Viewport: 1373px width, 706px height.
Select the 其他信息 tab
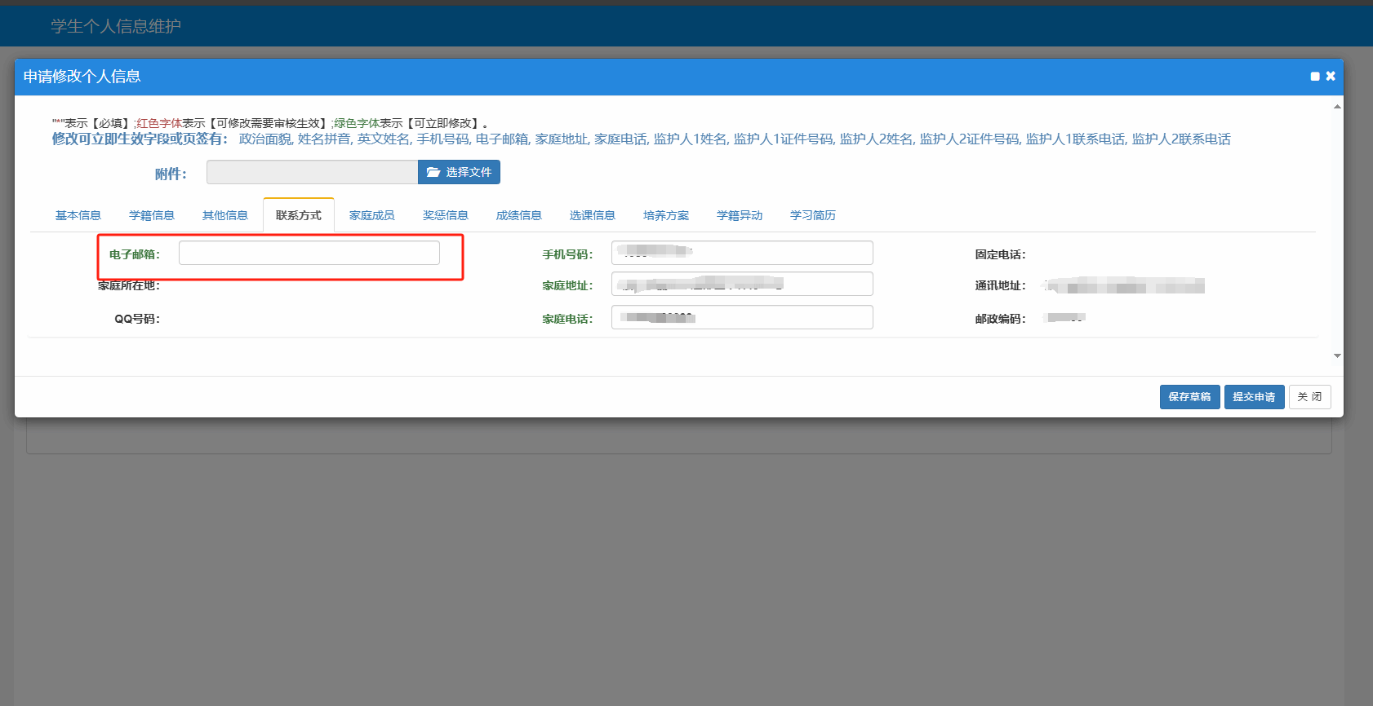225,215
